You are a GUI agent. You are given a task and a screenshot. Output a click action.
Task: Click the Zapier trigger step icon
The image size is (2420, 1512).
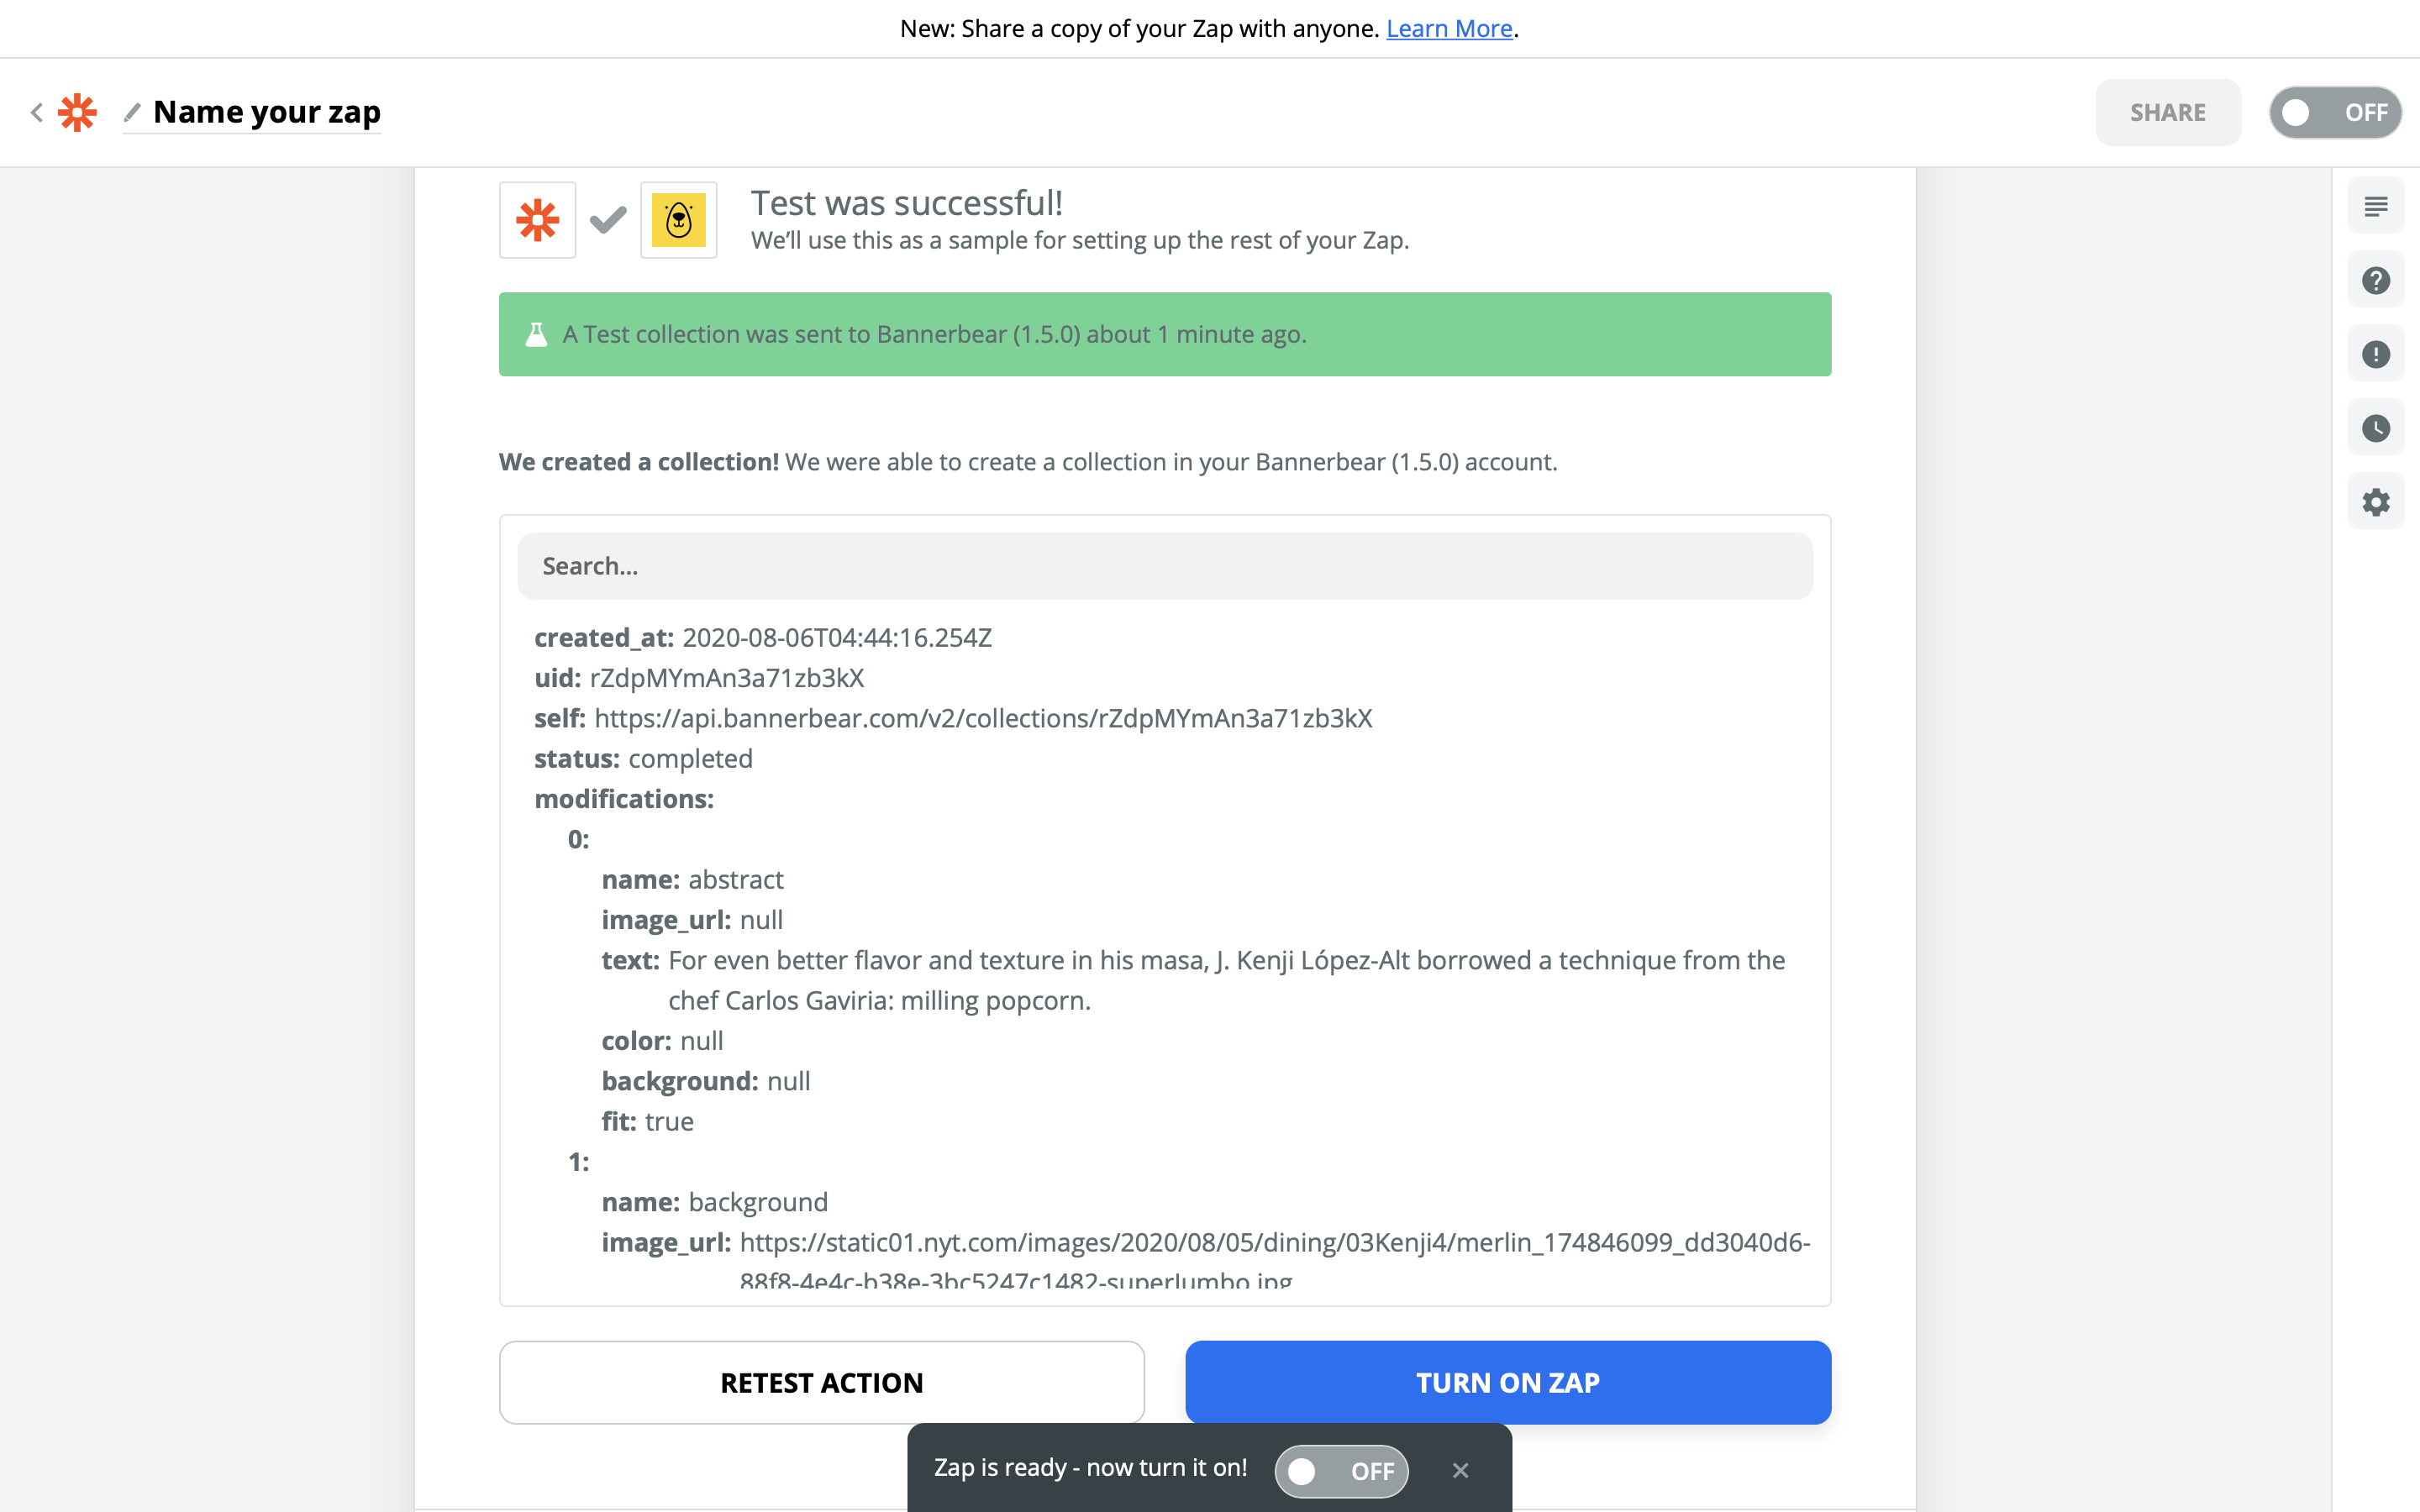(x=538, y=220)
